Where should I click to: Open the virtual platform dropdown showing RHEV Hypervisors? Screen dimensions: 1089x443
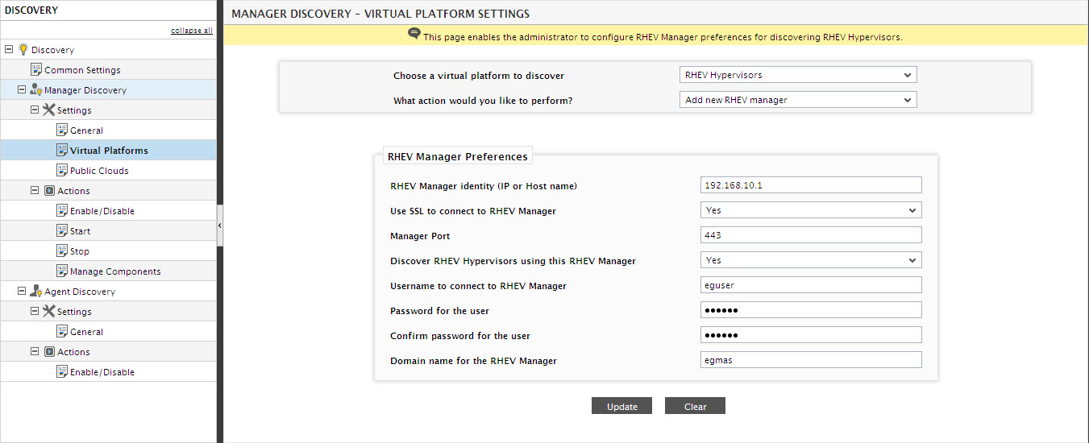(x=799, y=75)
